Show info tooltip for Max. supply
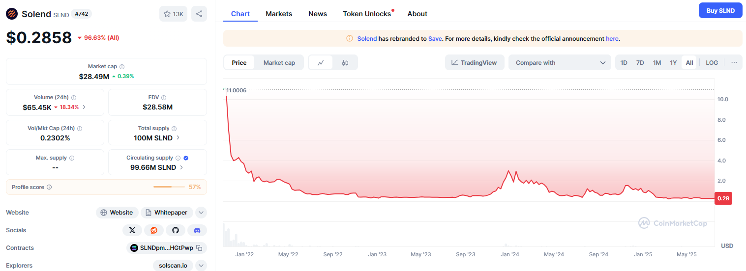 pos(72,158)
